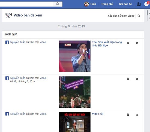Open Thái Sơn xuất hiện trong Siêu Bất Ngờ link
The width and height of the screenshot is (150, 132).
click(107, 44)
